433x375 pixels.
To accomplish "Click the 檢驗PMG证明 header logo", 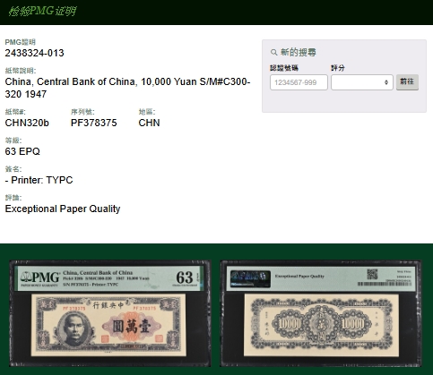I will [43, 12].
